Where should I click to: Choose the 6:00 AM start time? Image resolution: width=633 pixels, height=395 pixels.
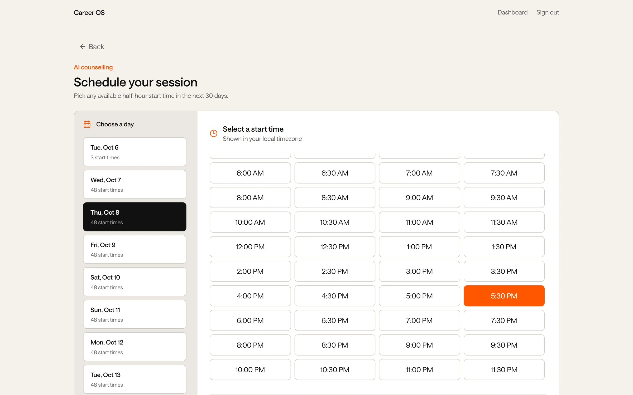click(250, 173)
